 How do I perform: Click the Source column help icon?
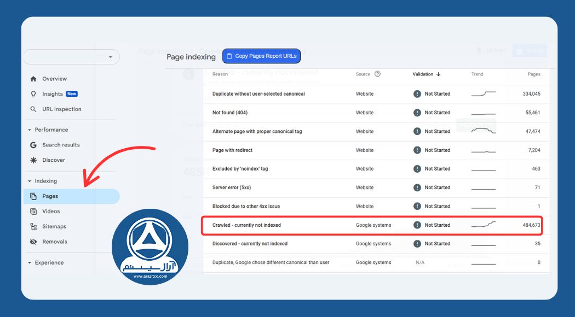[377, 74]
